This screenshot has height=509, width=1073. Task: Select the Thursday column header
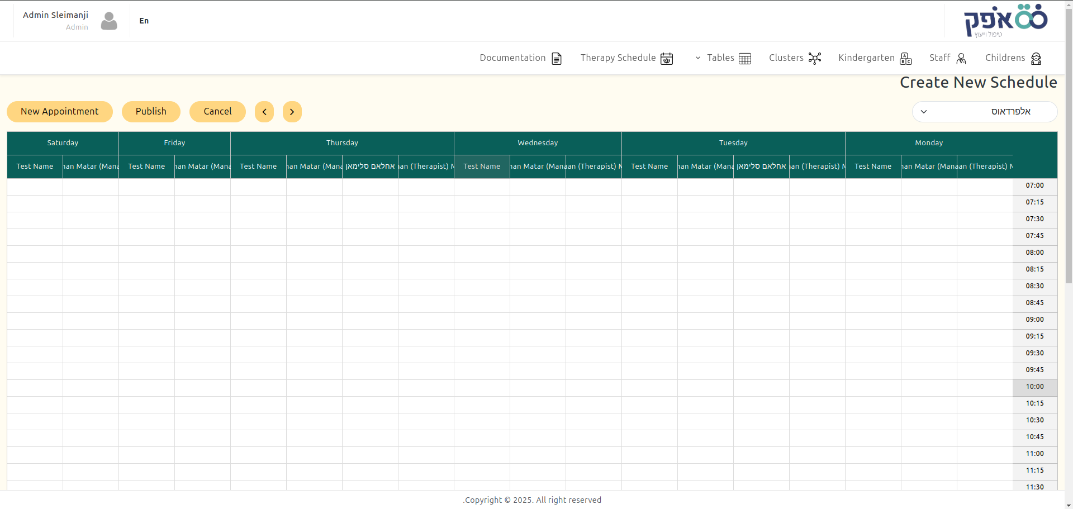[342, 143]
